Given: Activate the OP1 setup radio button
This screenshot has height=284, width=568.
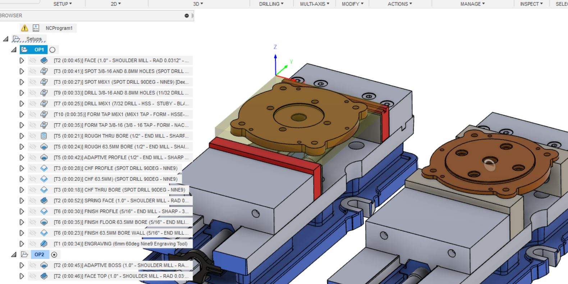Looking at the screenshot, I should (52, 50).
